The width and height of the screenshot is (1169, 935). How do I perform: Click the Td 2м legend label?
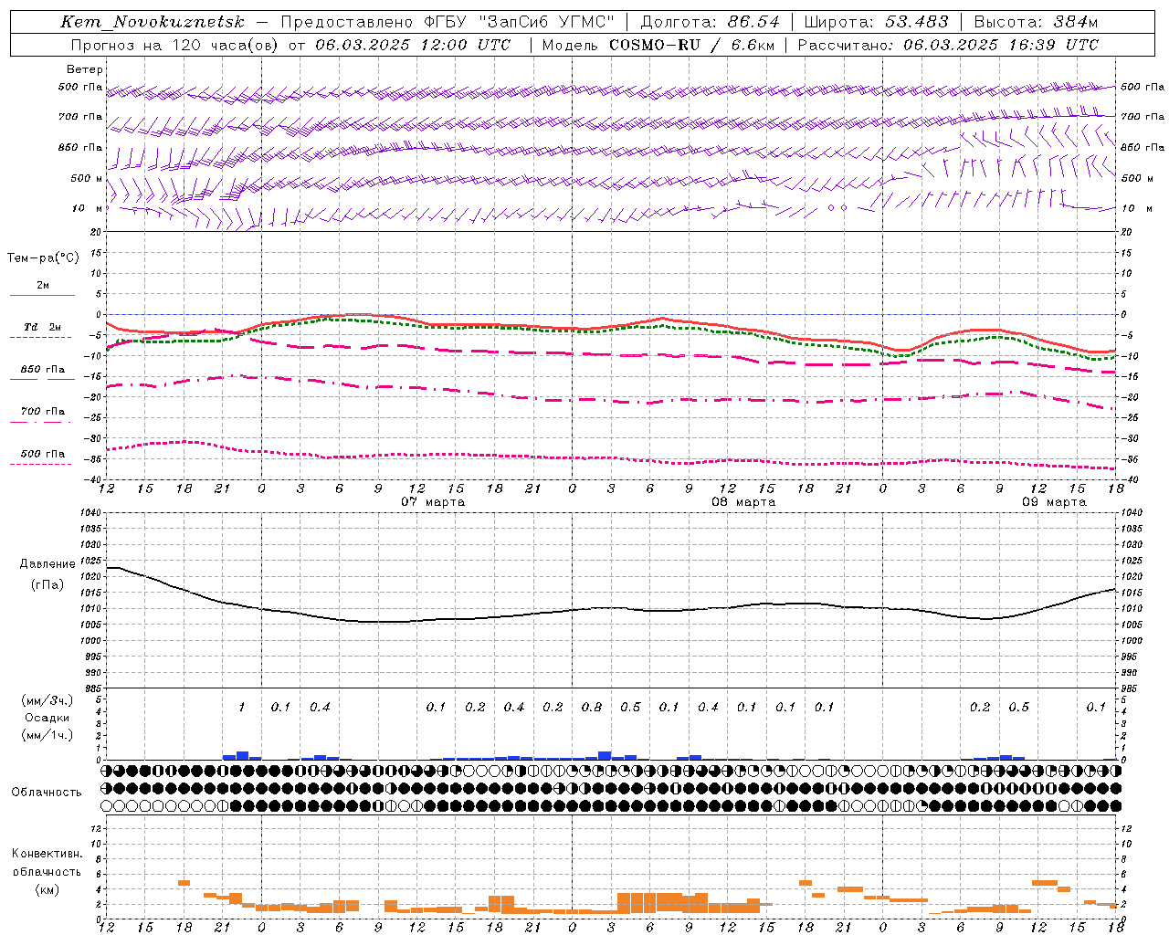click(x=42, y=327)
